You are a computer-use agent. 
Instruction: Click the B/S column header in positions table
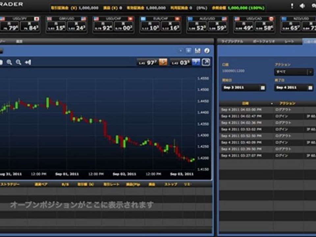click(65, 184)
